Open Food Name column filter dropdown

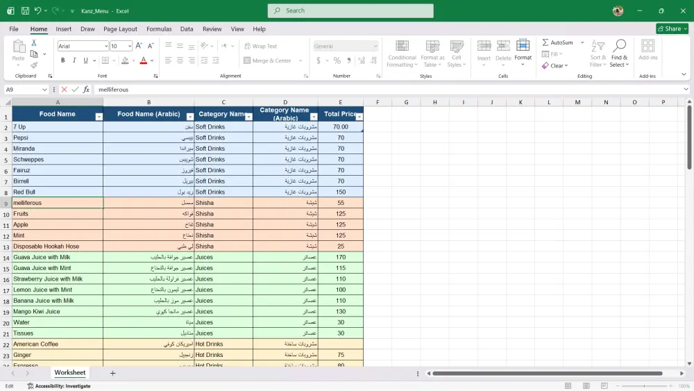[x=99, y=117]
